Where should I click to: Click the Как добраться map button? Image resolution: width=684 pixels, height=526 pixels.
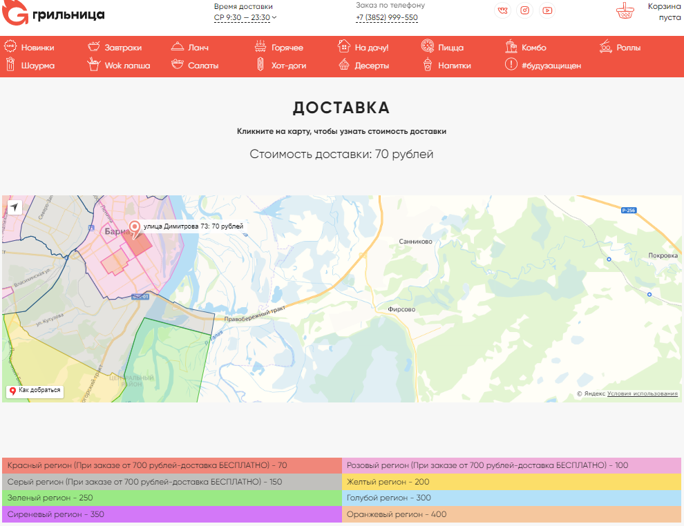point(35,391)
